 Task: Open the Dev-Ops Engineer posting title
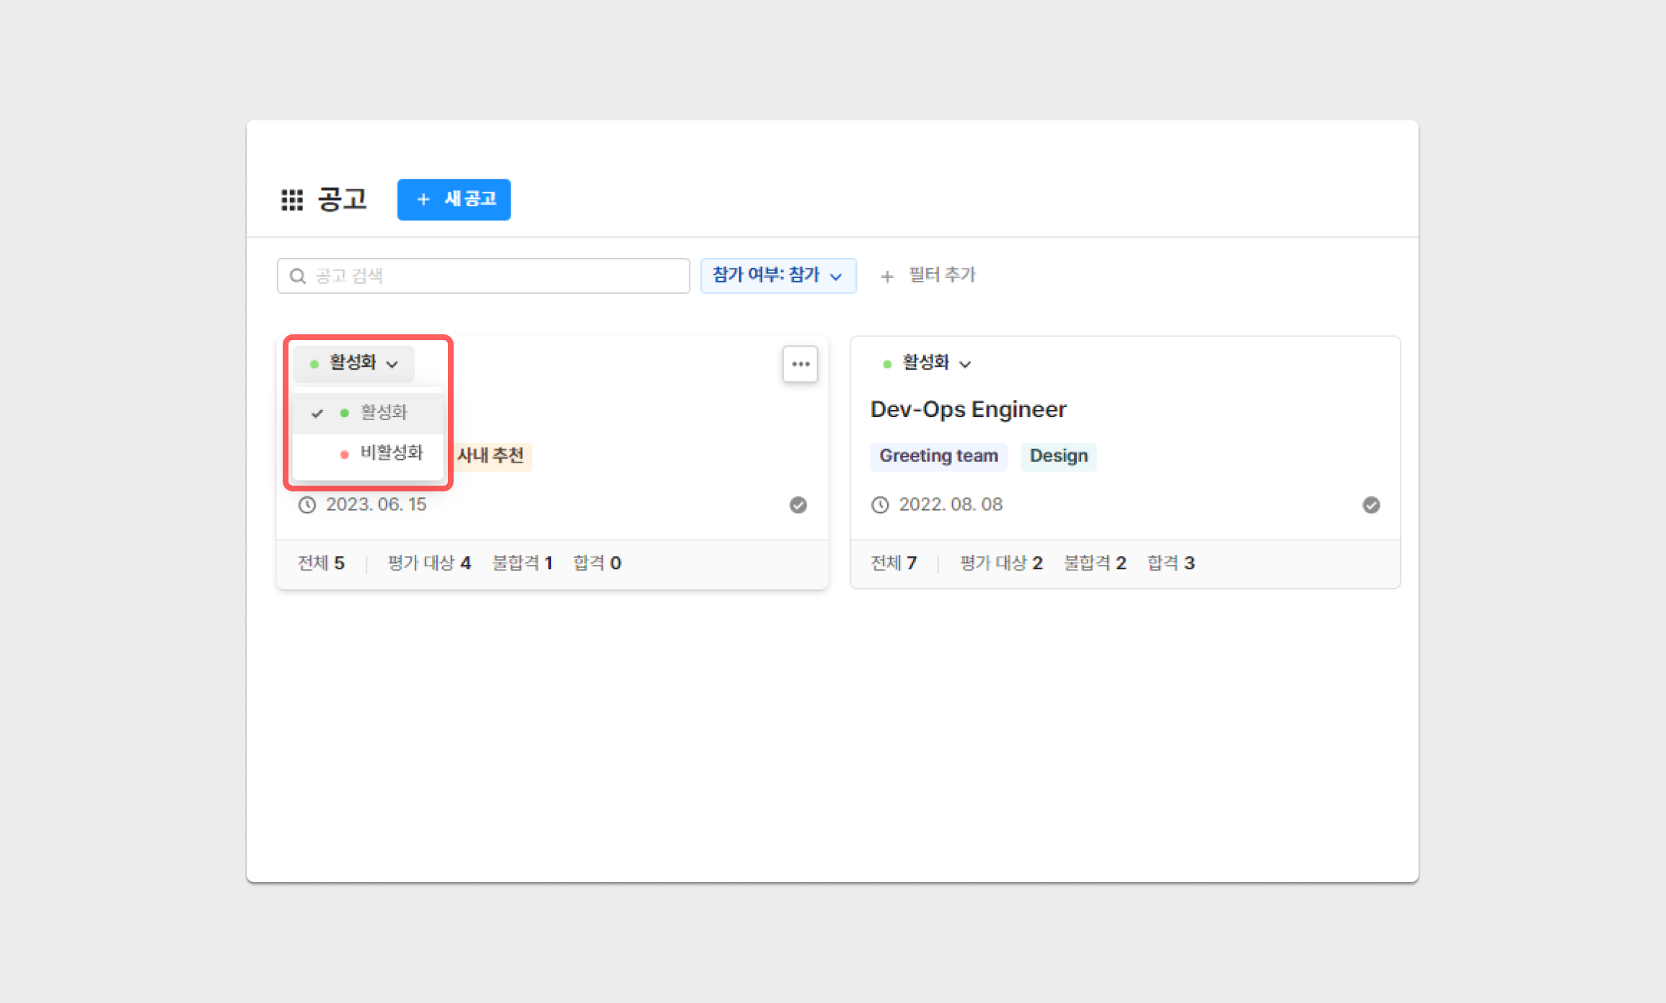[968, 409]
